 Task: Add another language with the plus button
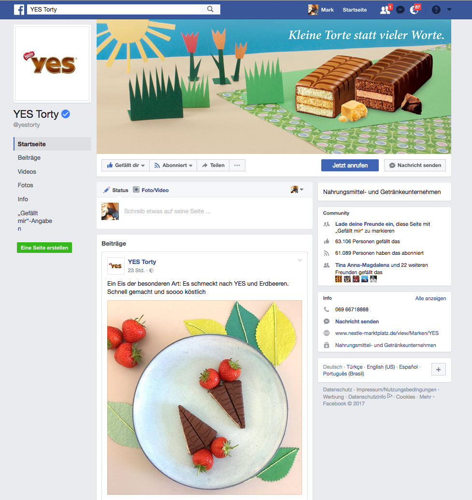pos(439,369)
